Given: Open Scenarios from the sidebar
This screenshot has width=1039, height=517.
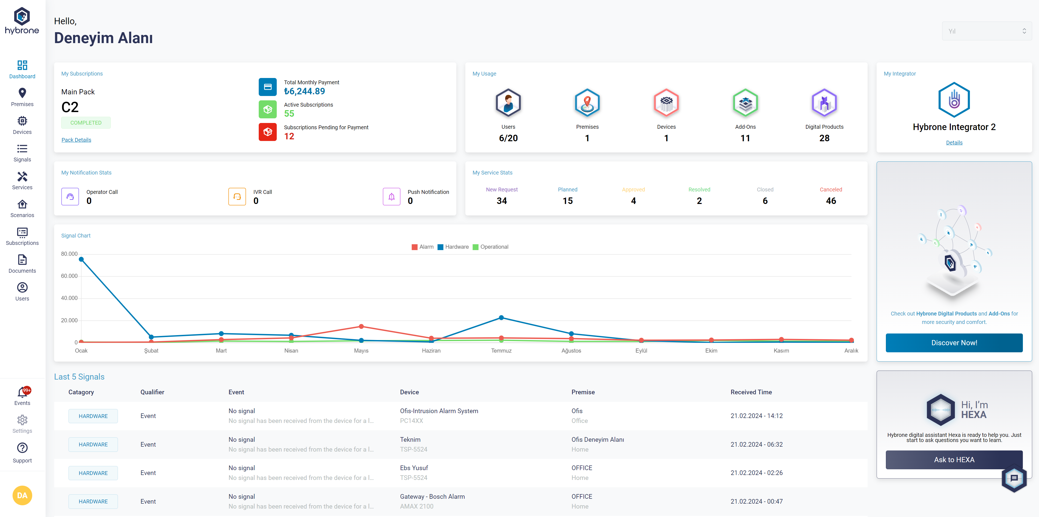Looking at the screenshot, I should pos(22,204).
